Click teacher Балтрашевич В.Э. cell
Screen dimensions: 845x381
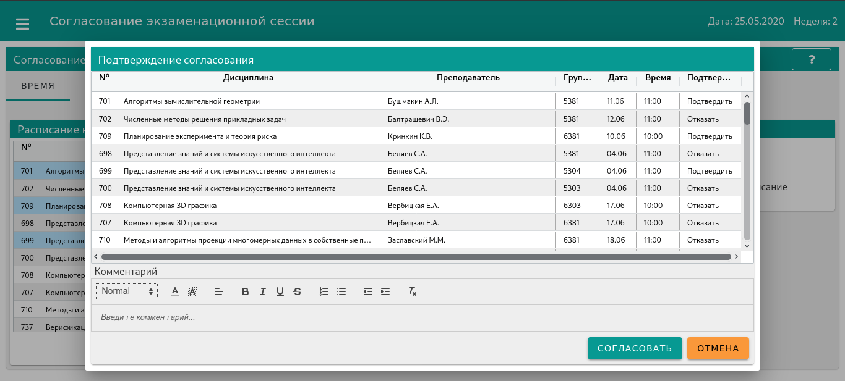[468, 119]
